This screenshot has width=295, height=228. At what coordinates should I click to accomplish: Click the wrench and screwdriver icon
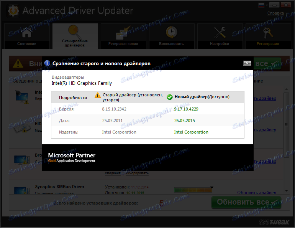(220, 32)
